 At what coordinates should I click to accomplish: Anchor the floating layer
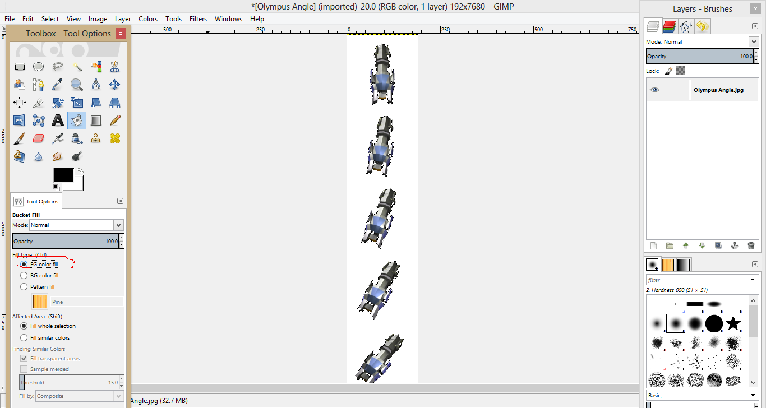coord(735,245)
